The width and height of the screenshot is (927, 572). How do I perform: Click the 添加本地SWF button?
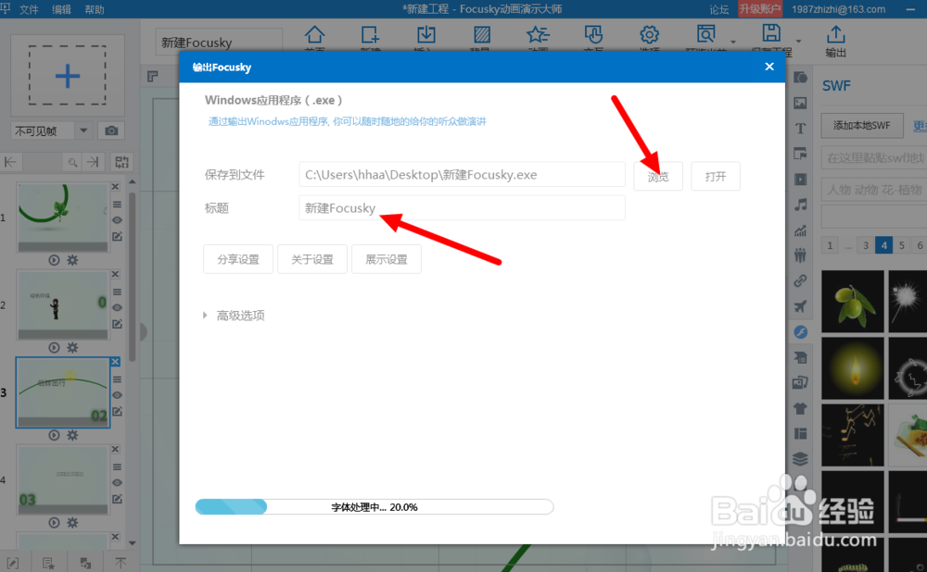pos(862,125)
